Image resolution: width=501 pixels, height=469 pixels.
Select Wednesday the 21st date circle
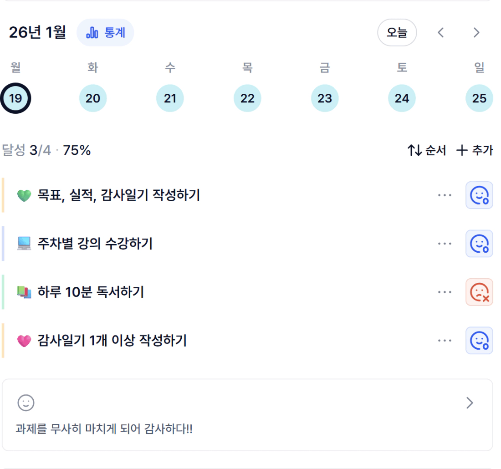point(170,98)
